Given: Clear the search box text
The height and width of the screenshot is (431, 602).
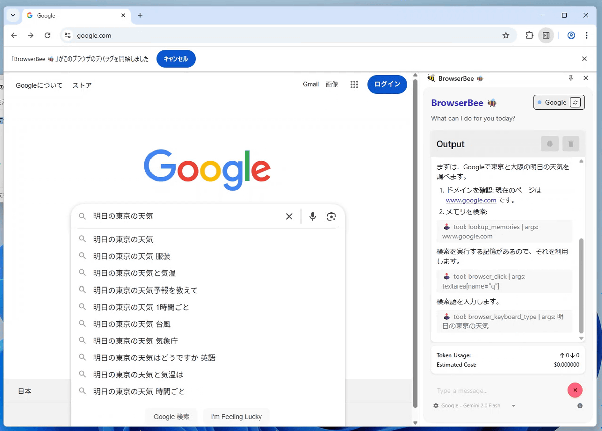Looking at the screenshot, I should pyautogui.click(x=289, y=216).
